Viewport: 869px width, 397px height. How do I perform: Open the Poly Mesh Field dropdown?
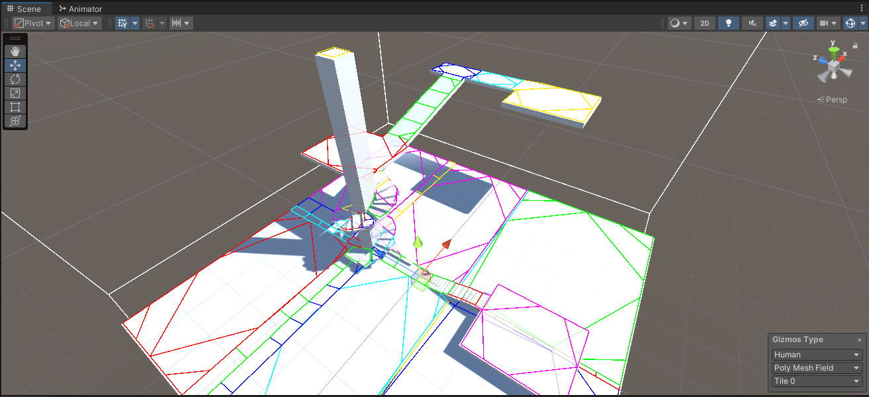[x=817, y=368]
